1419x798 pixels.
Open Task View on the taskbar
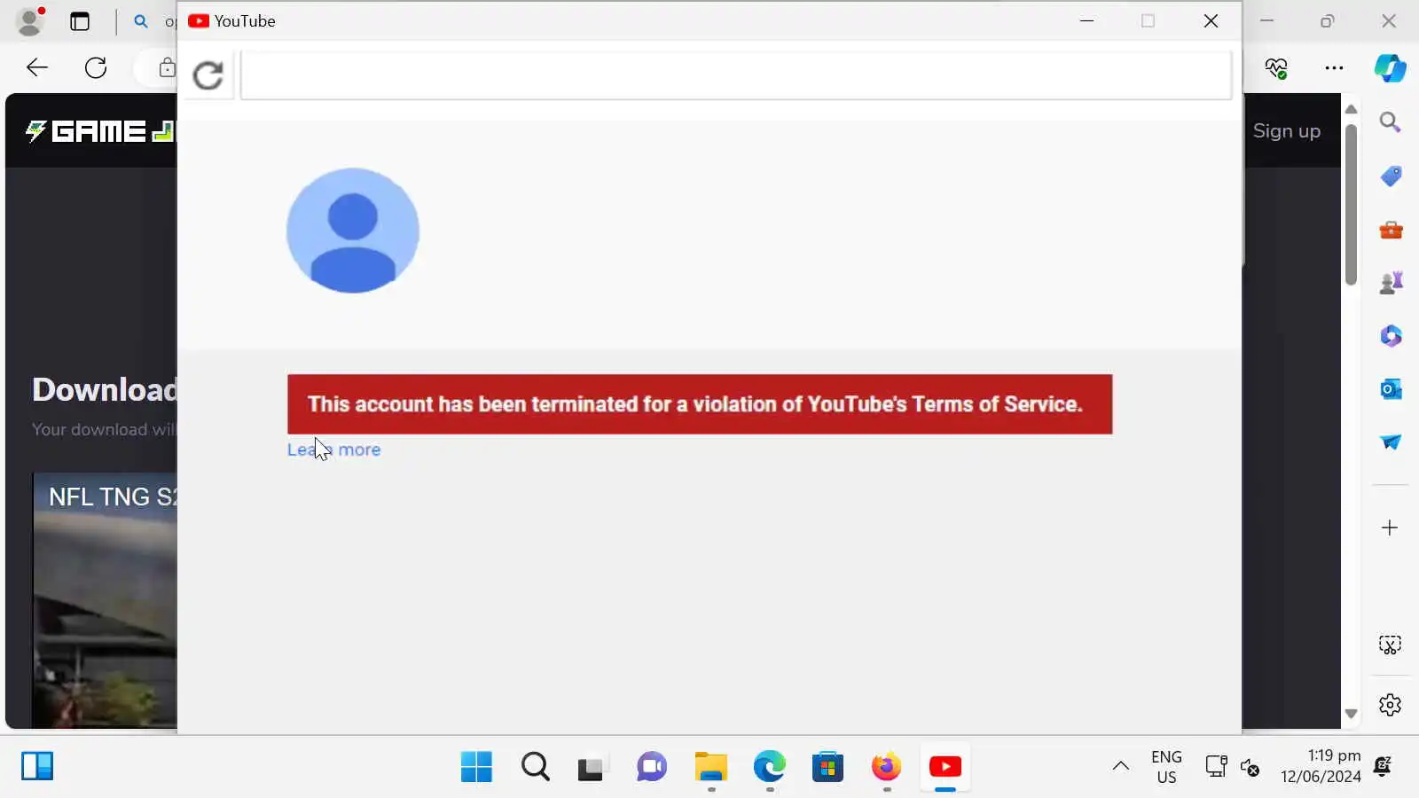tap(591, 766)
